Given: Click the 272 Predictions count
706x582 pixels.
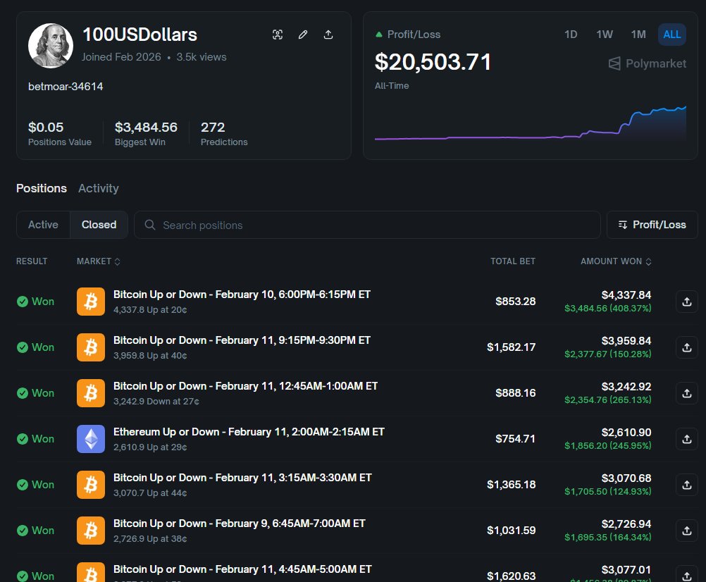Looking at the screenshot, I should pos(213,128).
